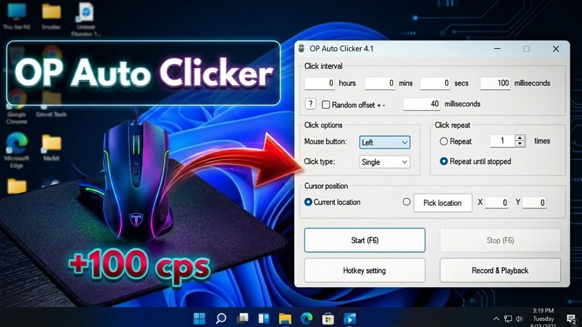Image resolution: width=582 pixels, height=327 pixels.
Task: Click the 'Click type:' label
Action: [x=320, y=161]
